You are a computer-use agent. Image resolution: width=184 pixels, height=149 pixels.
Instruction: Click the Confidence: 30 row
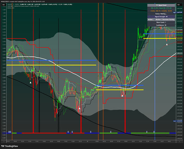[161, 25]
